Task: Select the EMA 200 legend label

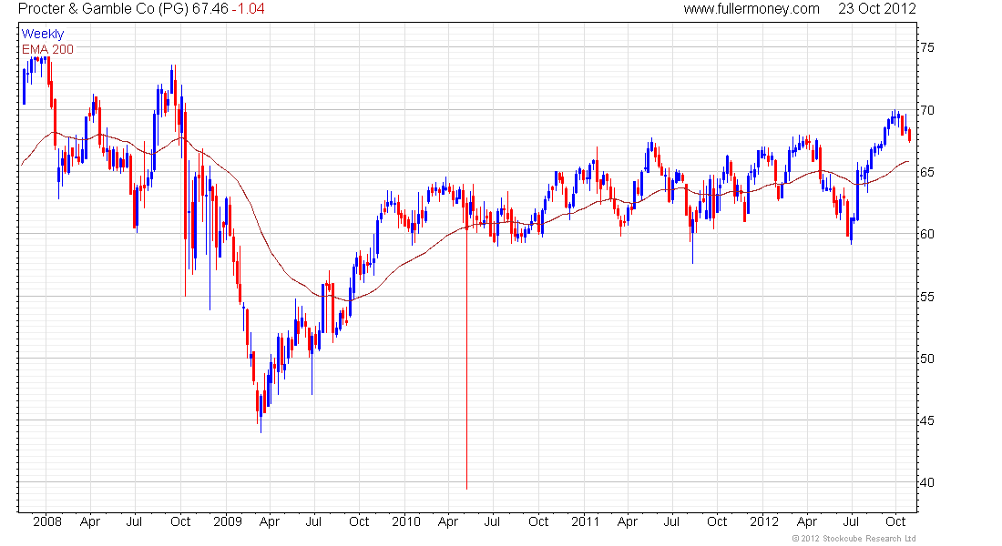Action: tap(48, 49)
